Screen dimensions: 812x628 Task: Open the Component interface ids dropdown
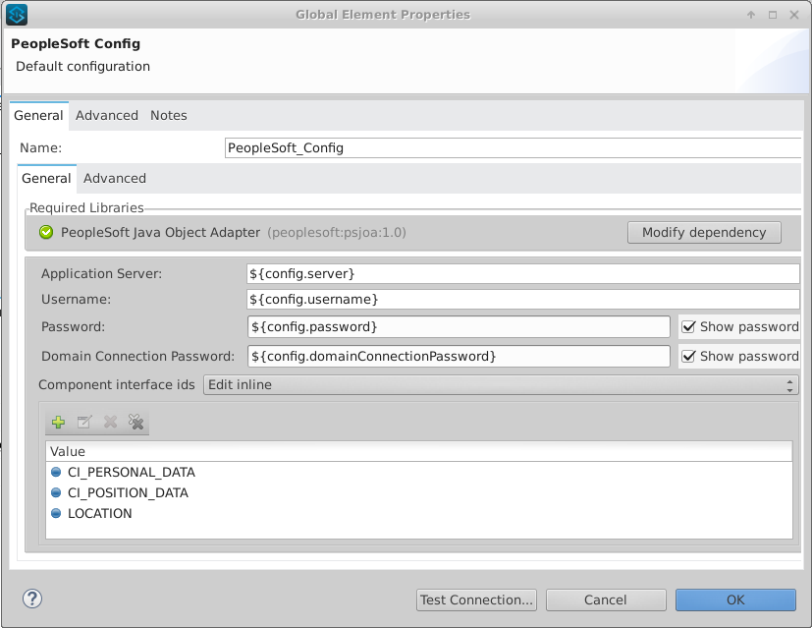click(790, 384)
